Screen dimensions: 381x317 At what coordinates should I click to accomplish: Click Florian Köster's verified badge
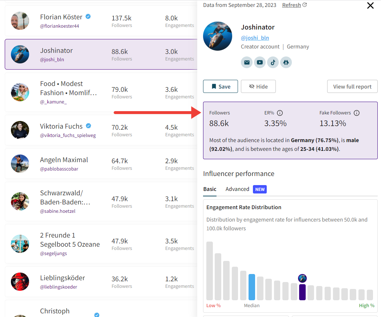tap(88, 16)
